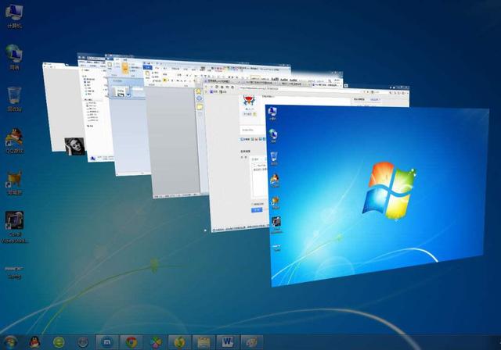The width and height of the screenshot is (501, 350).
Task: Select the Corel VideoStudio desktop shortcut
Action: point(14,227)
